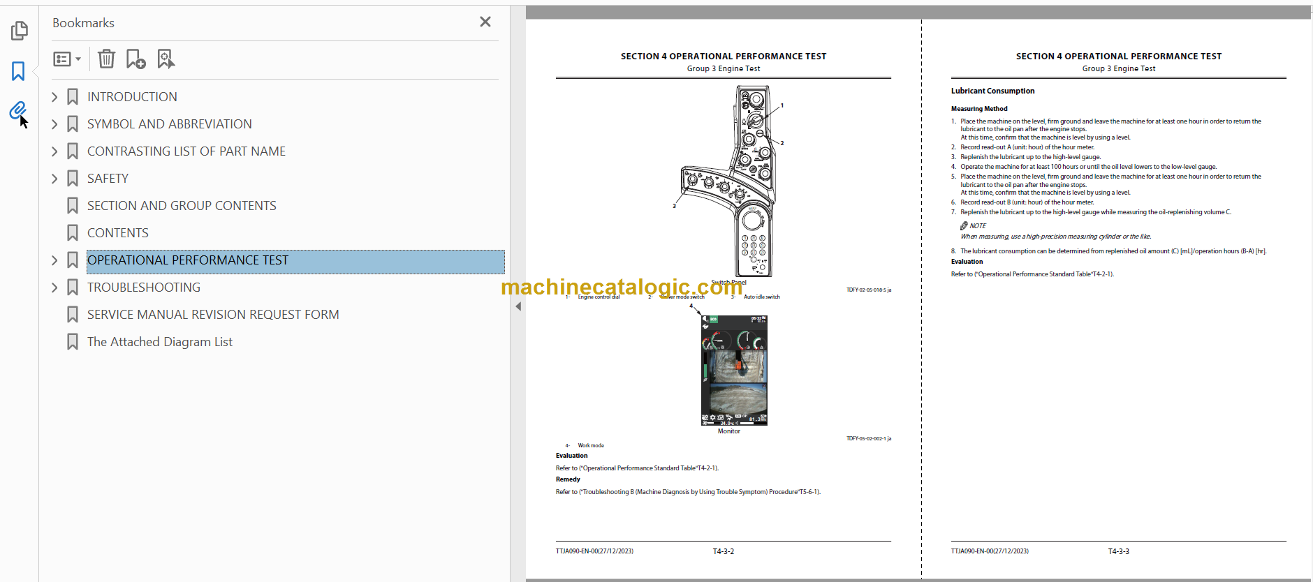Click the Engine control dial legend label
Screen dimensions: 1313x582
point(599,297)
